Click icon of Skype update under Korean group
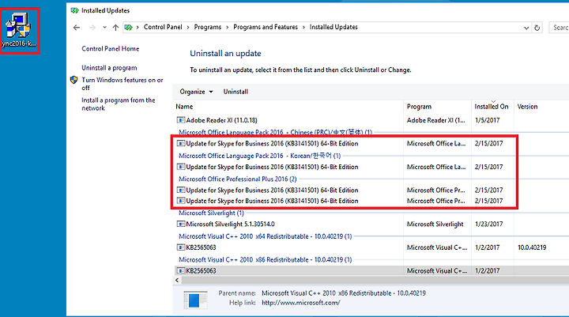 (x=180, y=167)
